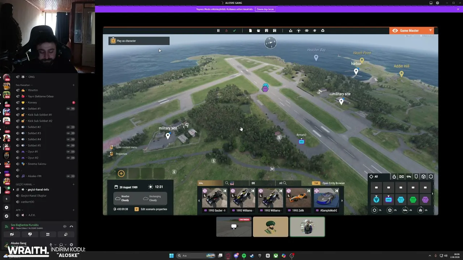Select the green hexagon faction swatch
The width and height of the screenshot is (463, 260).
tap(413, 199)
